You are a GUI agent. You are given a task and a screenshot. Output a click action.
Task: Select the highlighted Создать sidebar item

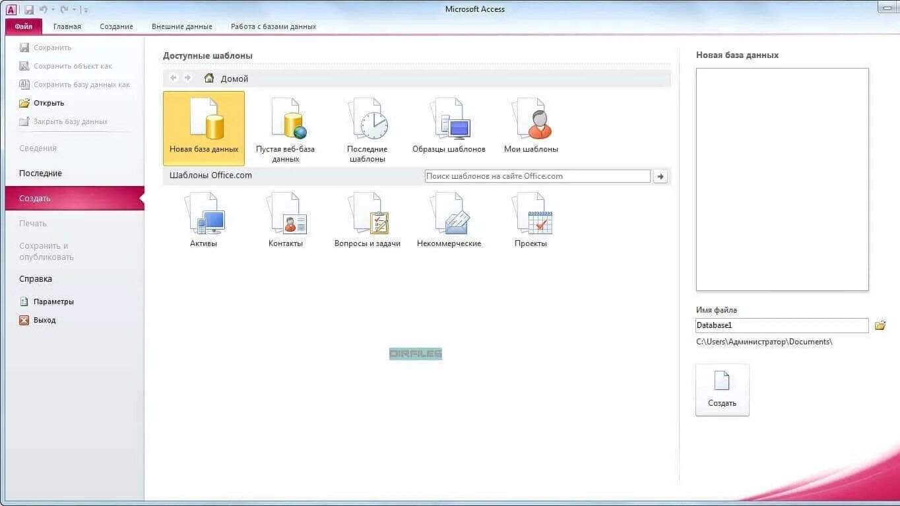[74, 199]
